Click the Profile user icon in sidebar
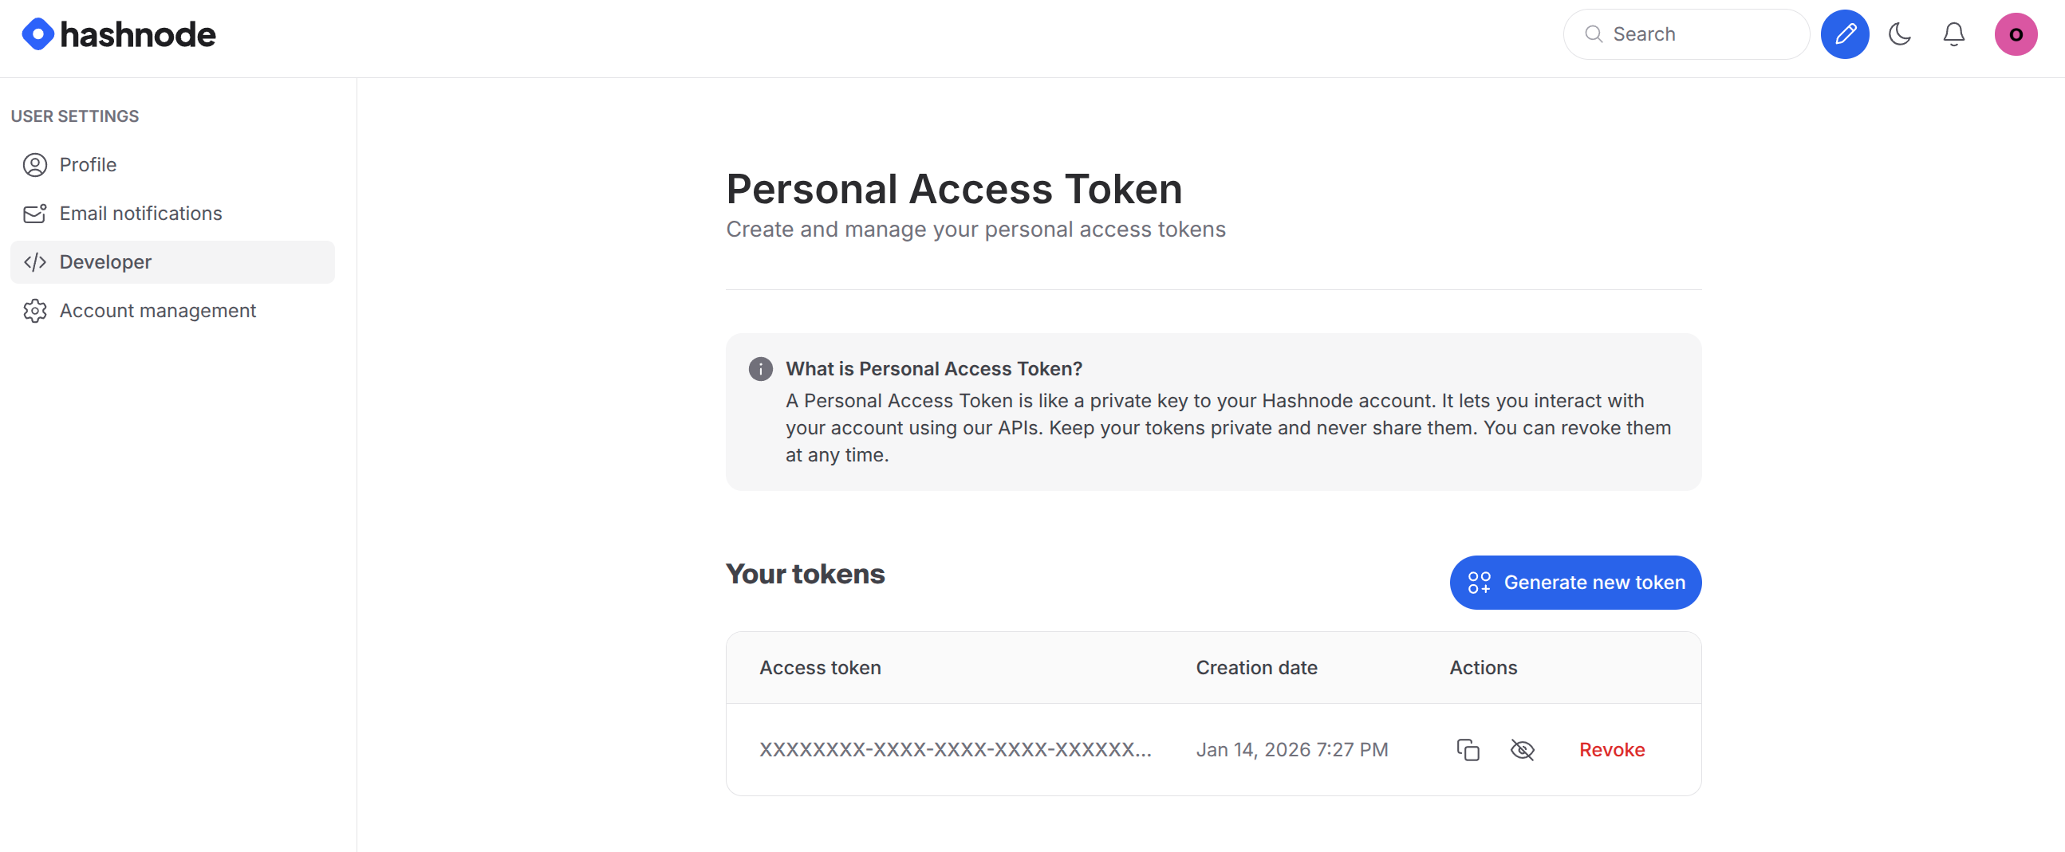 pyautogui.click(x=34, y=164)
